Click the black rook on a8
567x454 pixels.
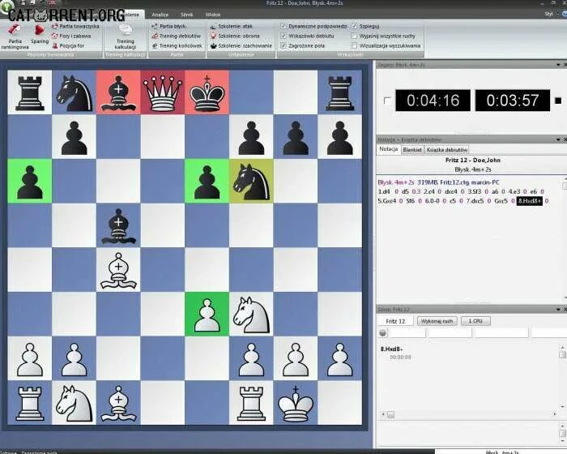click(x=30, y=92)
